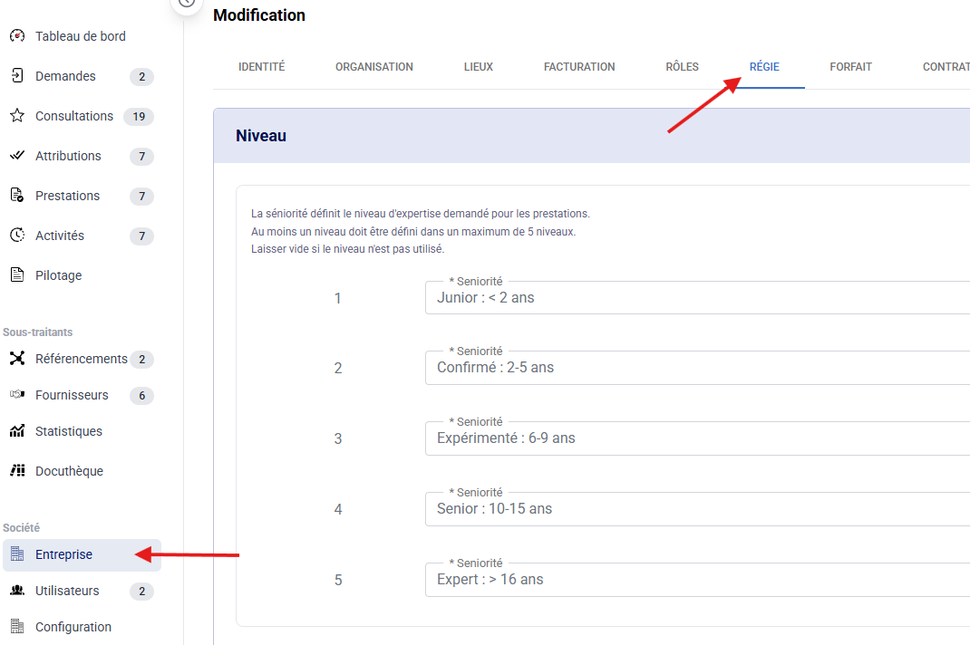The height and width of the screenshot is (645, 970).
Task: Open the FACTURATION tab
Action: pyautogui.click(x=579, y=67)
